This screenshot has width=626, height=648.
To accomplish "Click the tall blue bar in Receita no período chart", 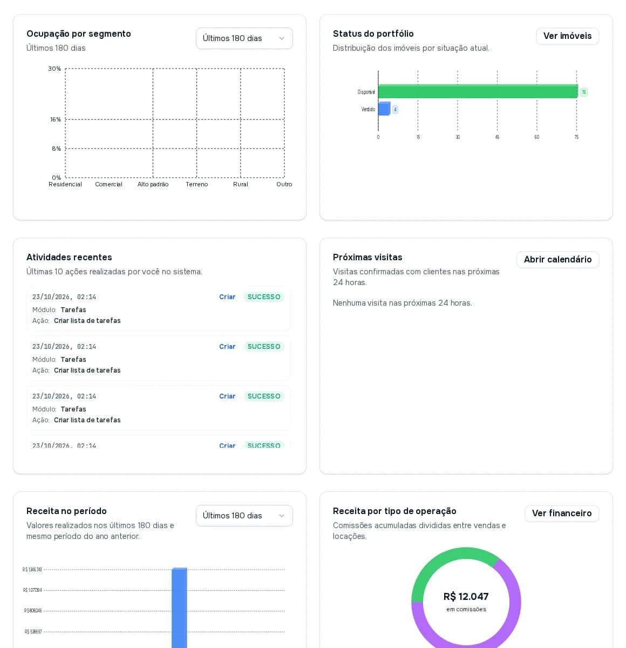I will (179, 607).
